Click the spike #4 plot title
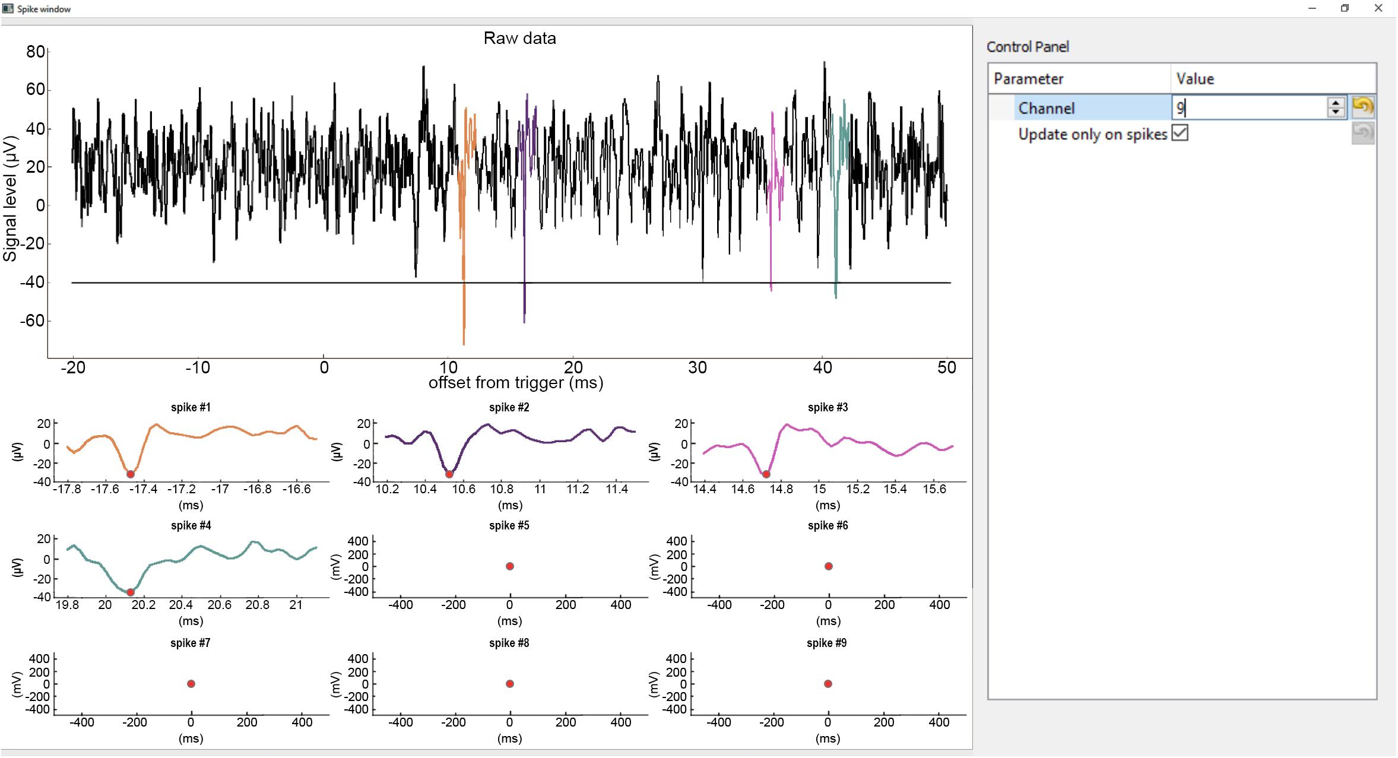This screenshot has width=1398, height=758. pyautogui.click(x=191, y=525)
